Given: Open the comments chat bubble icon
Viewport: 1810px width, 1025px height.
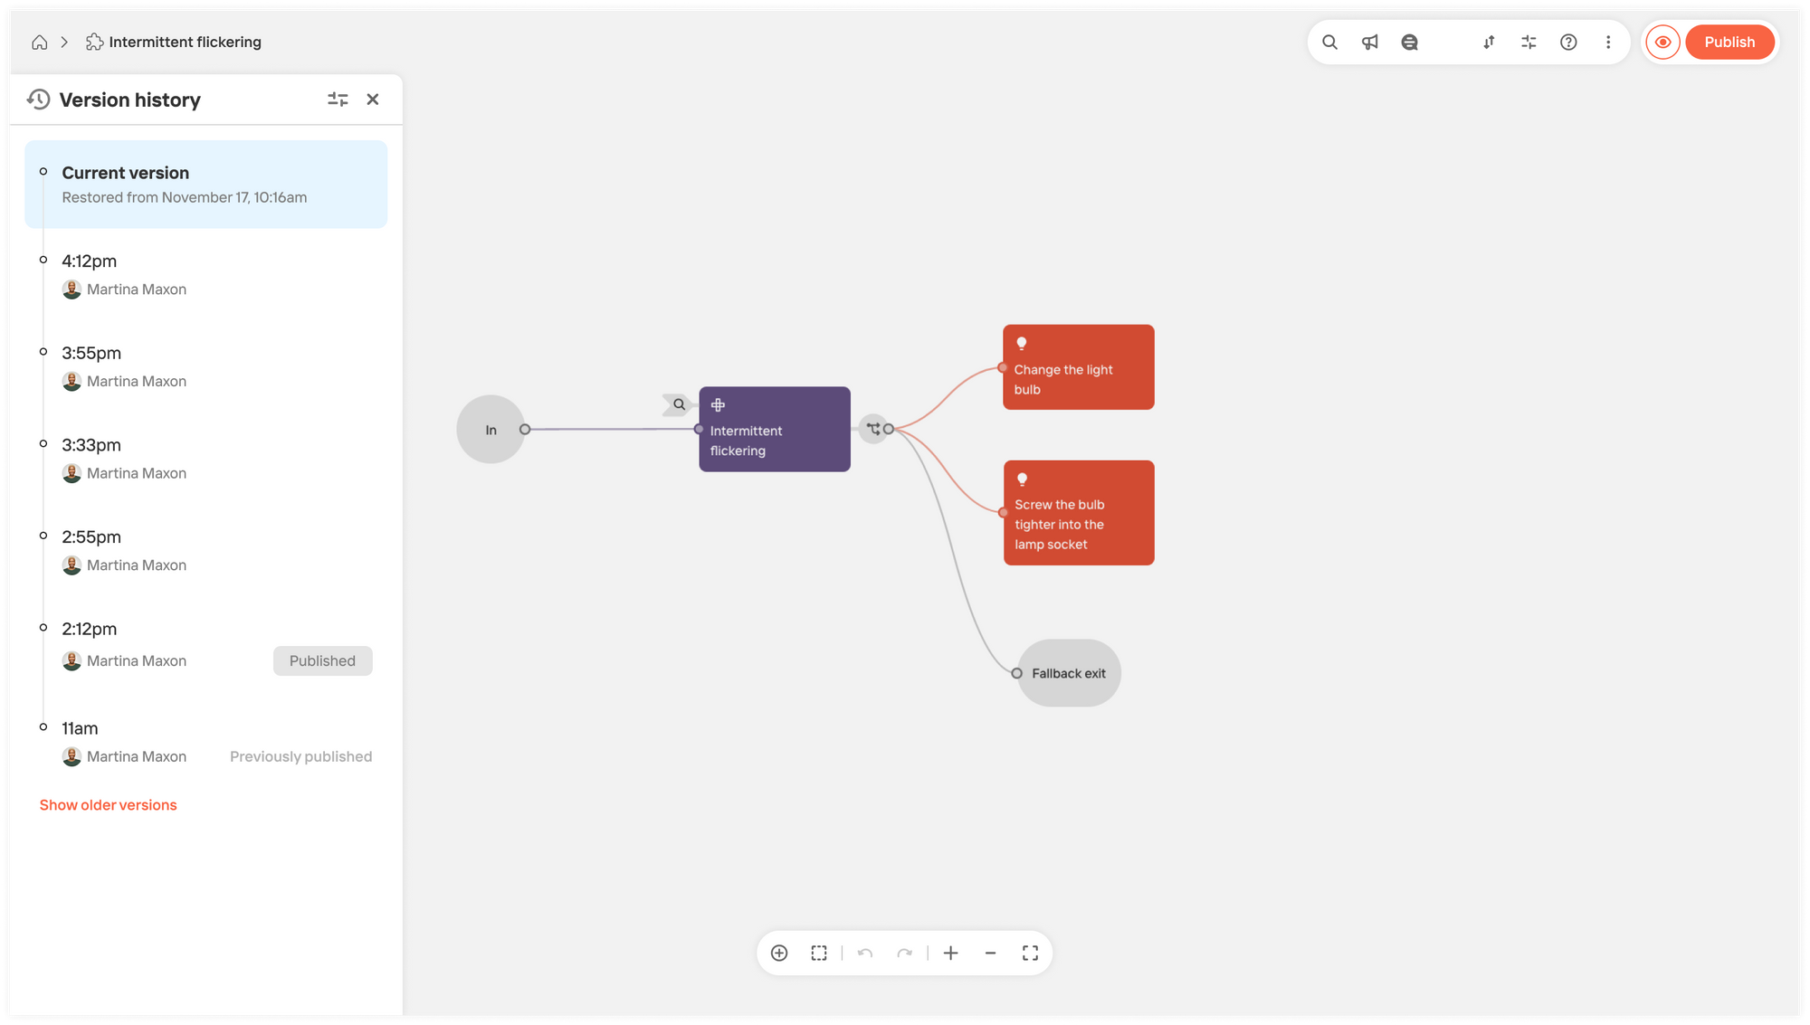Looking at the screenshot, I should 1409,43.
